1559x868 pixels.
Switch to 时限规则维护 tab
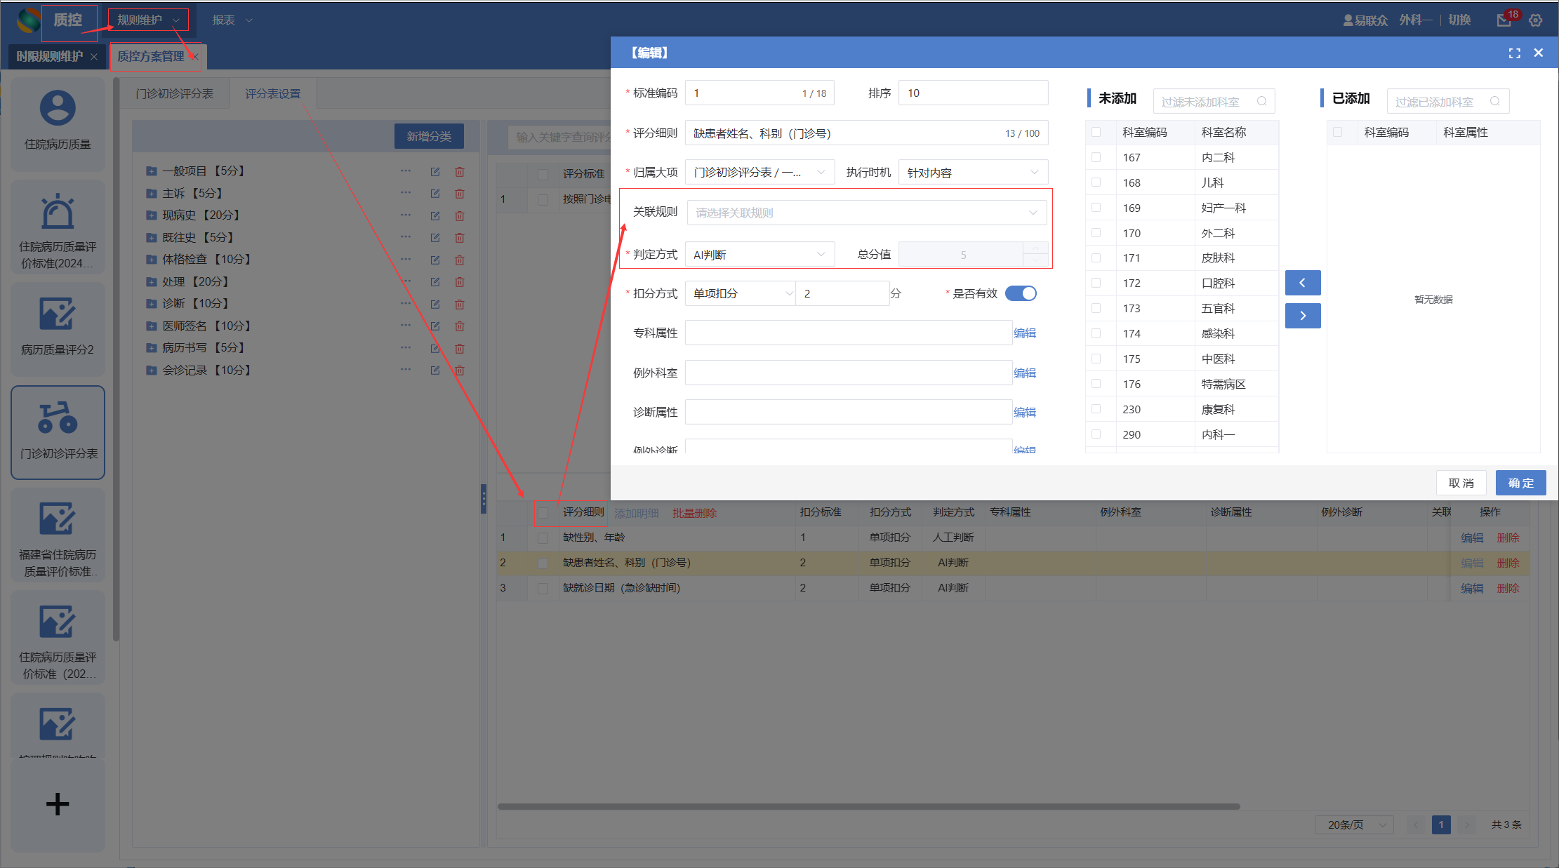[x=49, y=56]
